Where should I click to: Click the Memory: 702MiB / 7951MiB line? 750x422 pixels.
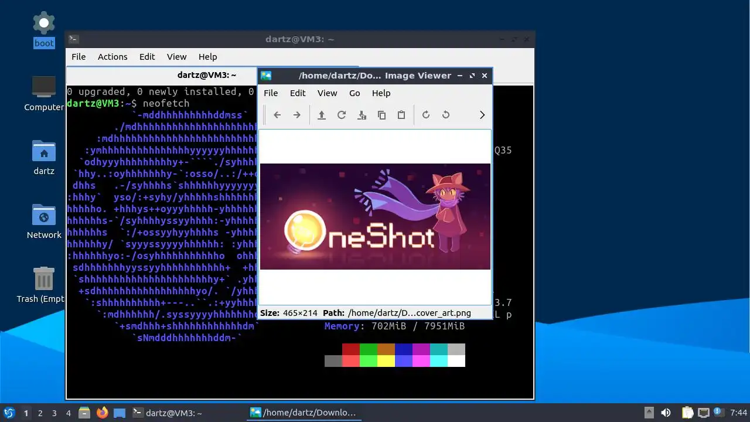coord(394,326)
